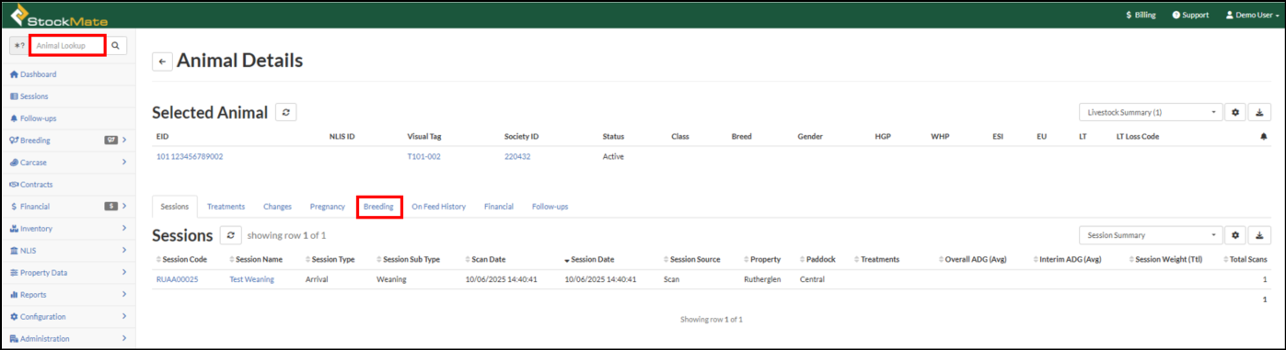
Task: Open Visual Tag link T101-002
Action: coord(423,157)
